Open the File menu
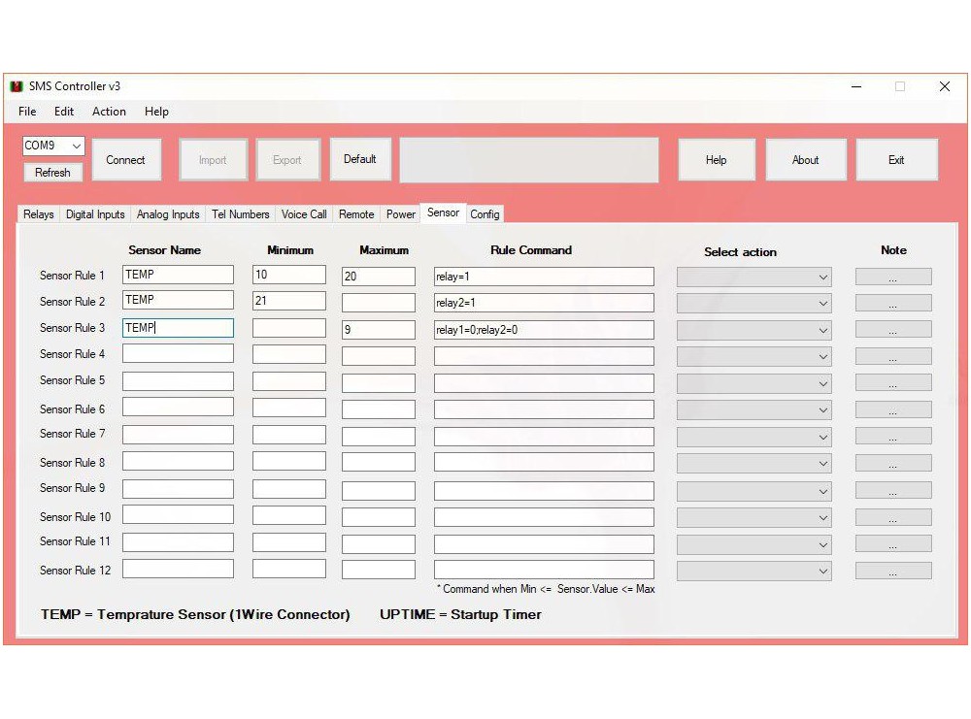The height and width of the screenshot is (719, 971). tap(27, 112)
